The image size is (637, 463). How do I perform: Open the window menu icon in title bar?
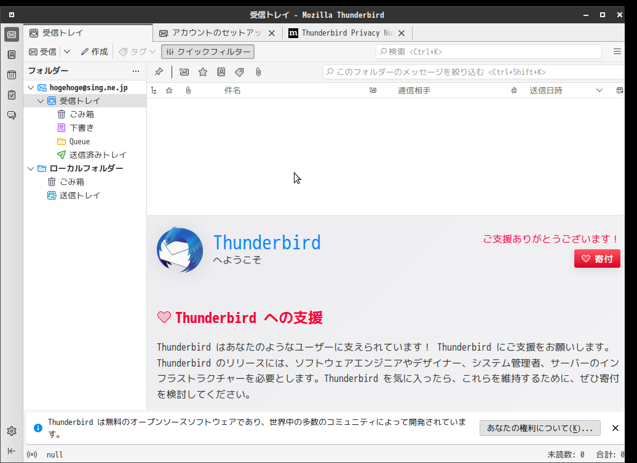tap(12, 15)
